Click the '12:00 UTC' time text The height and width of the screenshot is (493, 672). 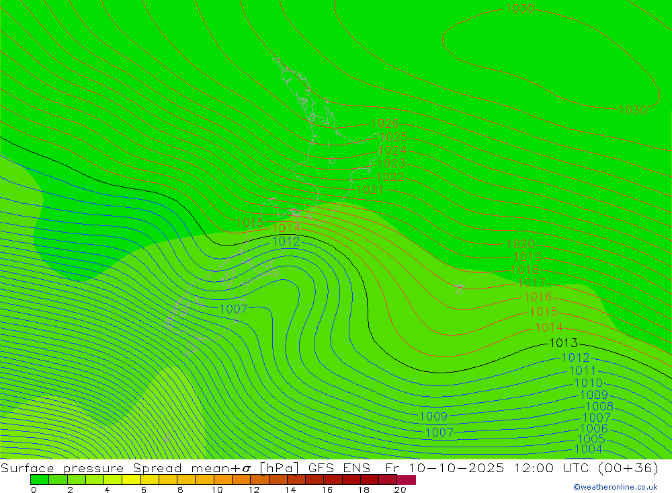[551, 468]
